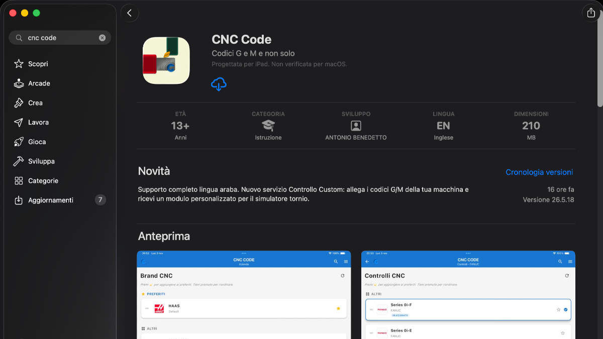
Task: Download CNC Code with the cloud icon
Action: pos(219,84)
